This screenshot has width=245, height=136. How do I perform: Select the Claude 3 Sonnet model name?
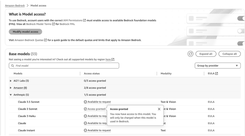coord(28,109)
